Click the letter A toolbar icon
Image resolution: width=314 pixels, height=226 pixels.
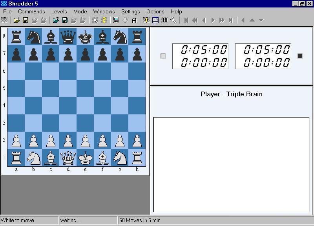(x=134, y=20)
